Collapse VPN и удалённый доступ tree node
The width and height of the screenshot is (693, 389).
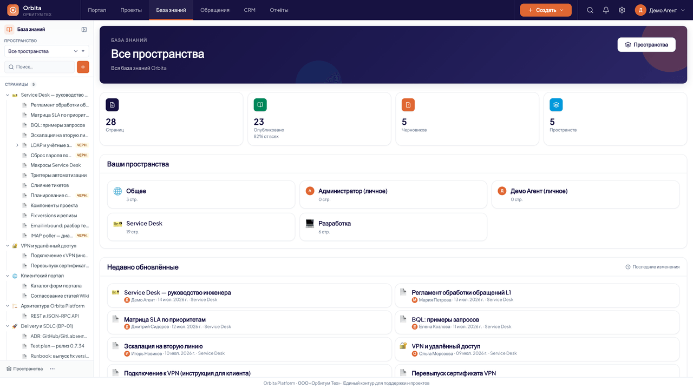coord(8,246)
